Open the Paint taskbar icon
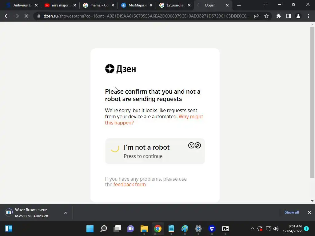The image size is (315, 236). [x=185, y=229]
